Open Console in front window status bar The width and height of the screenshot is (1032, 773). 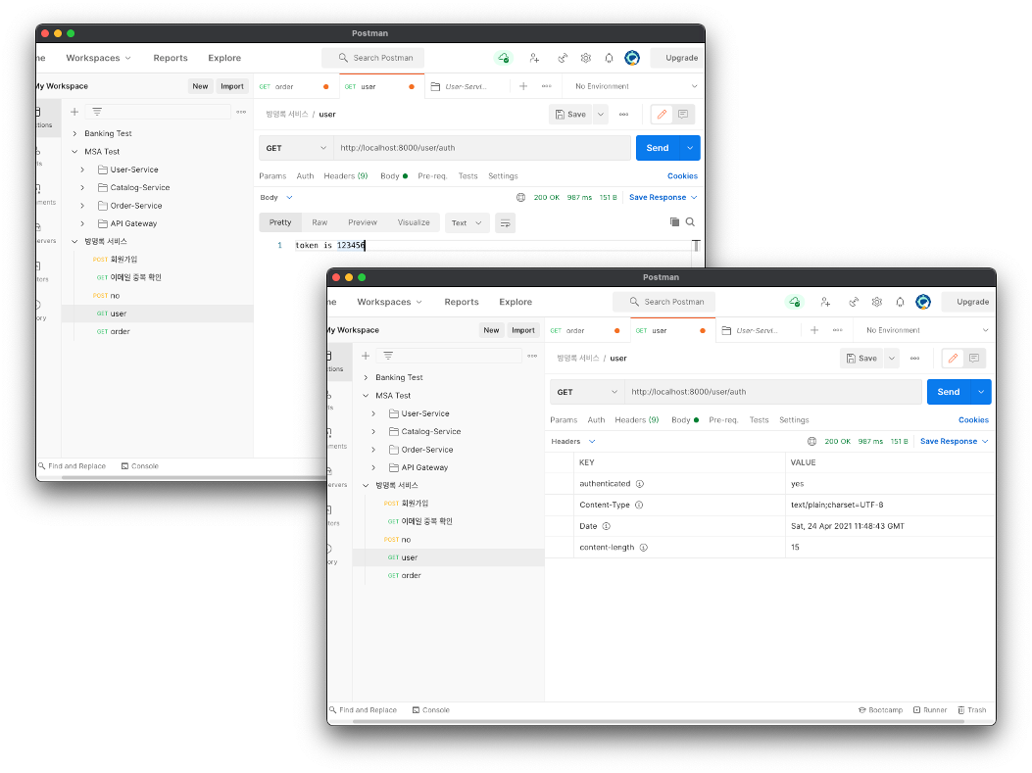[x=431, y=710]
